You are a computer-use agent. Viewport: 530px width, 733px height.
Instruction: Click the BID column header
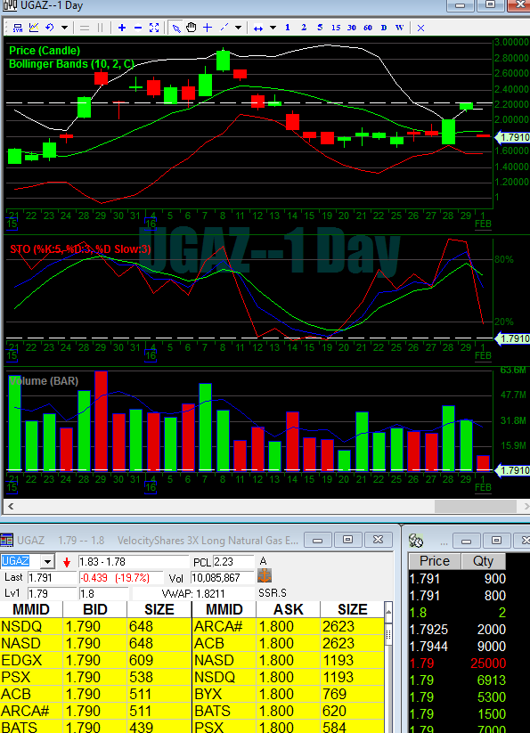95,609
